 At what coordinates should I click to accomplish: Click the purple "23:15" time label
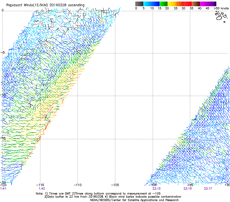point(157,189)
